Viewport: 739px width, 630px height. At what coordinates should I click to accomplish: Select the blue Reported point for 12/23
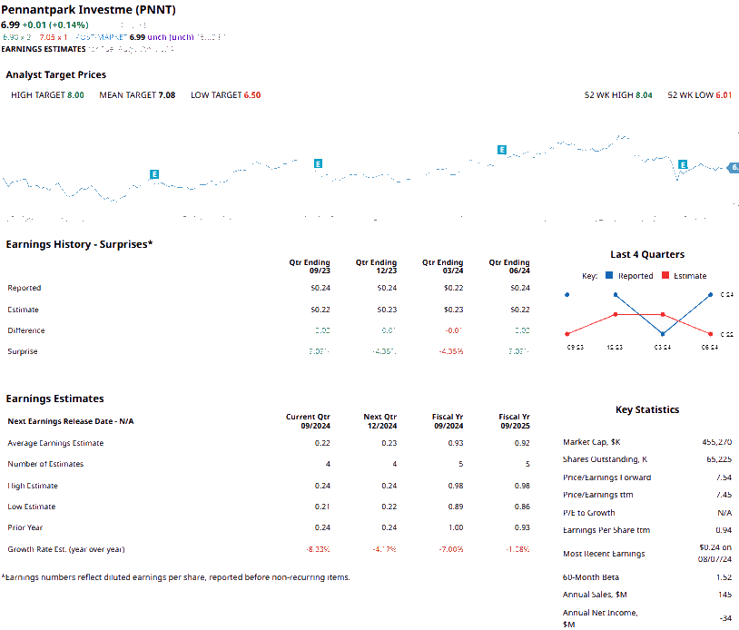coord(616,295)
